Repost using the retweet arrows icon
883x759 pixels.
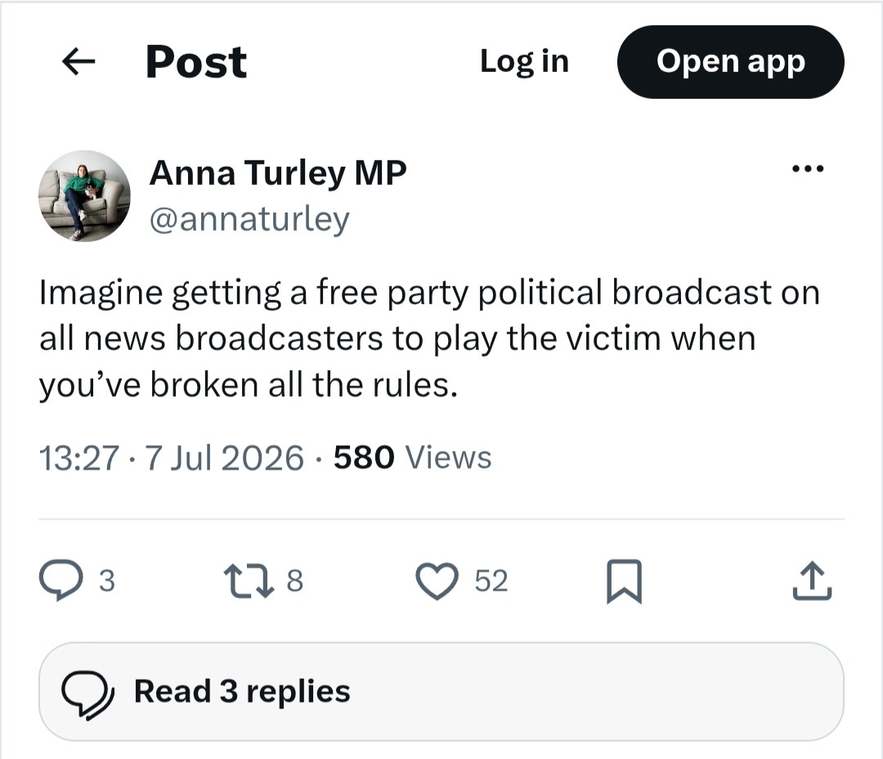coord(249,581)
